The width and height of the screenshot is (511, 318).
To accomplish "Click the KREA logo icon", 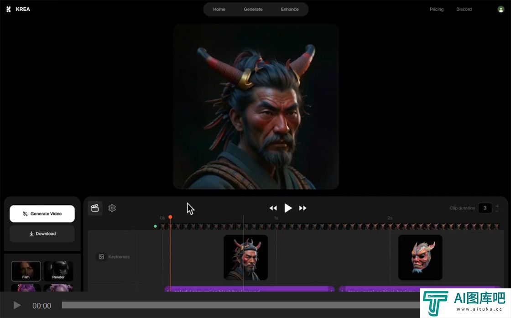I will [x=9, y=10].
